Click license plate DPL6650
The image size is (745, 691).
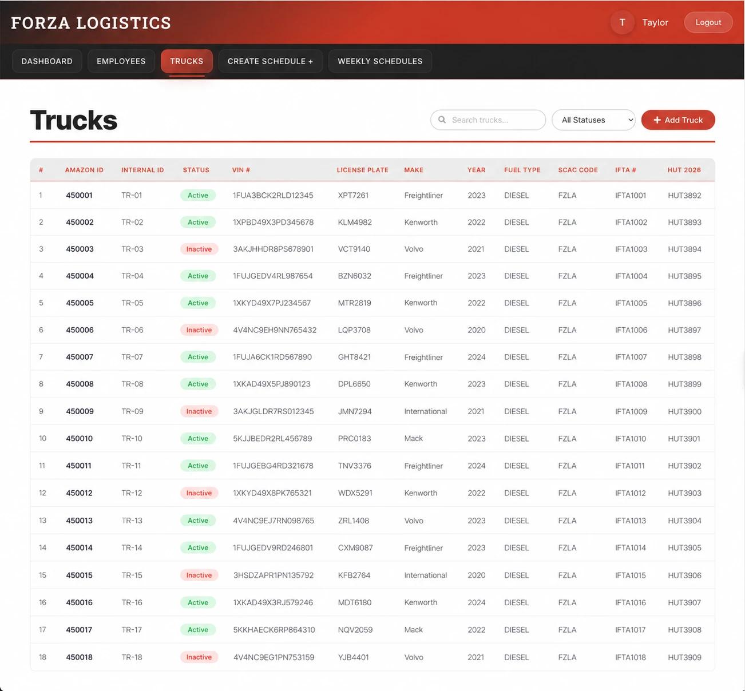[354, 384]
